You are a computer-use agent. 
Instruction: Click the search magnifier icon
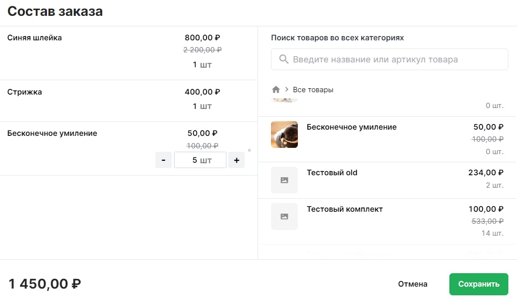(x=283, y=60)
